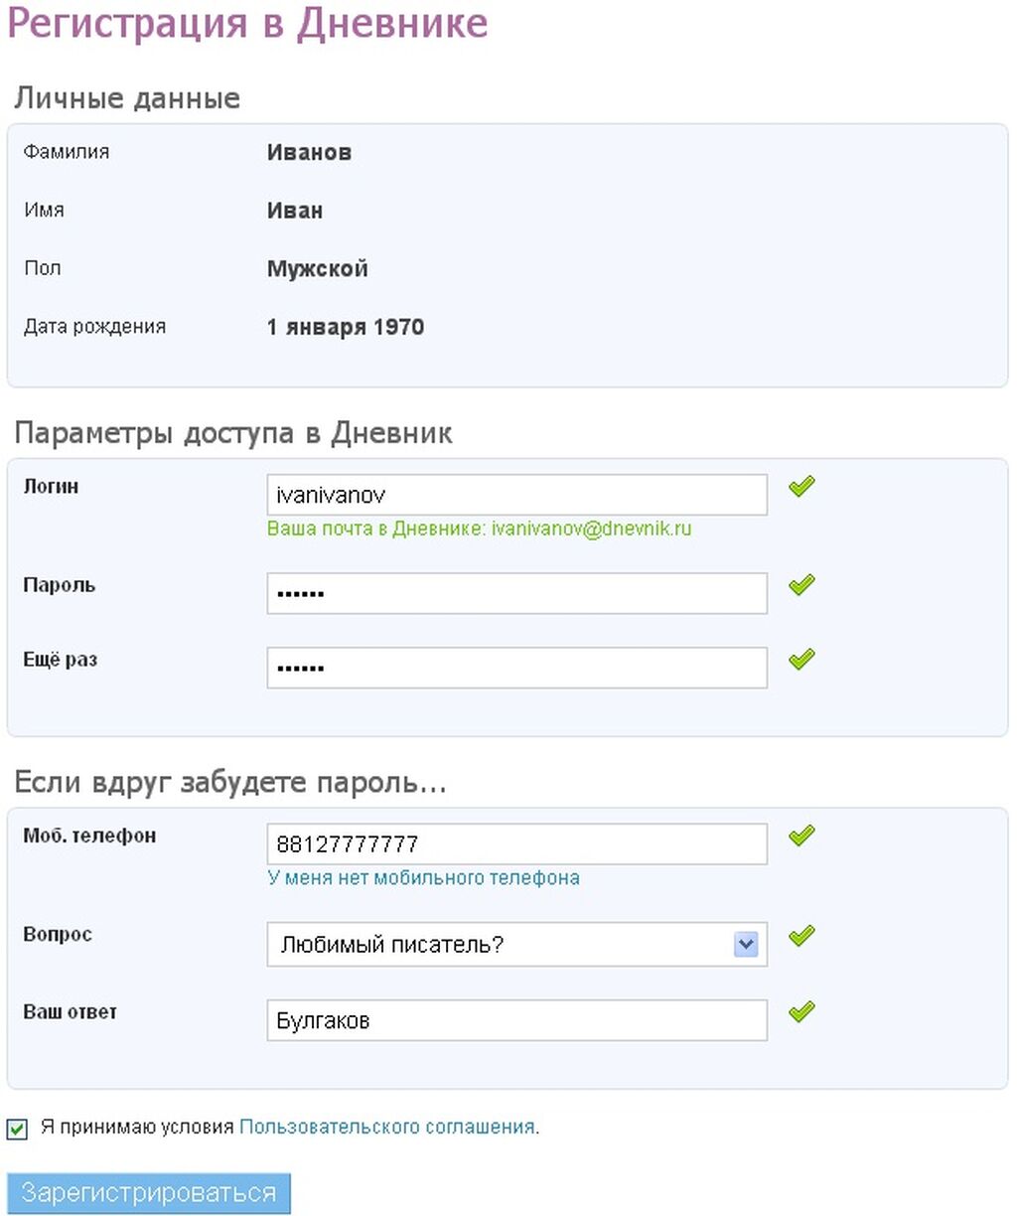The height and width of the screenshot is (1216, 1017).
Task: Click the Регистрация в Дневнике heading
Action: click(x=247, y=24)
